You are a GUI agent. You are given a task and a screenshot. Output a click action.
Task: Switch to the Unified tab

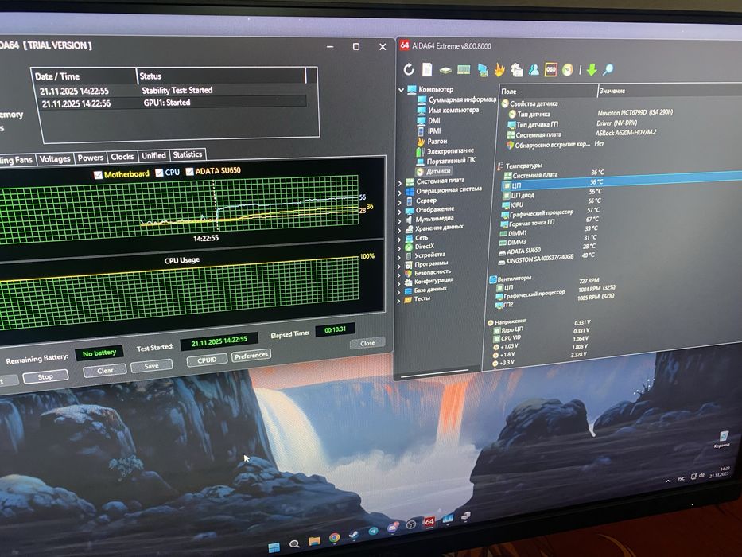[153, 155]
